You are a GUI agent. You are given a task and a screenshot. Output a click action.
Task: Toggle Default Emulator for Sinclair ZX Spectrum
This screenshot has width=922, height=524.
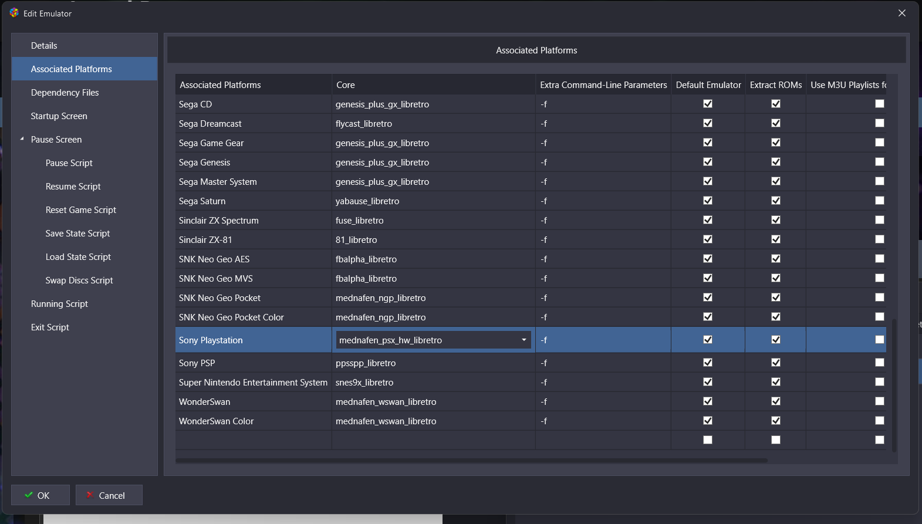(708, 220)
